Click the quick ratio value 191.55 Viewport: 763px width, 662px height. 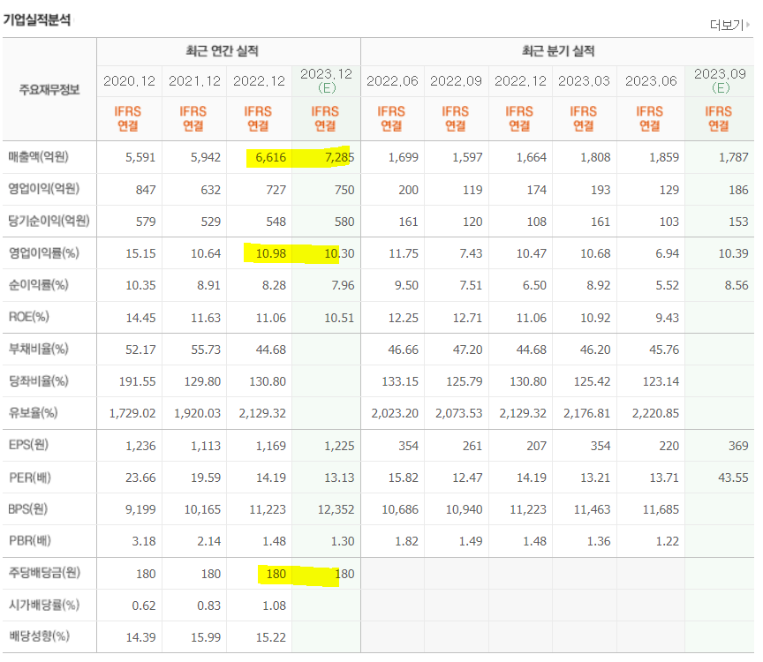[137, 382]
